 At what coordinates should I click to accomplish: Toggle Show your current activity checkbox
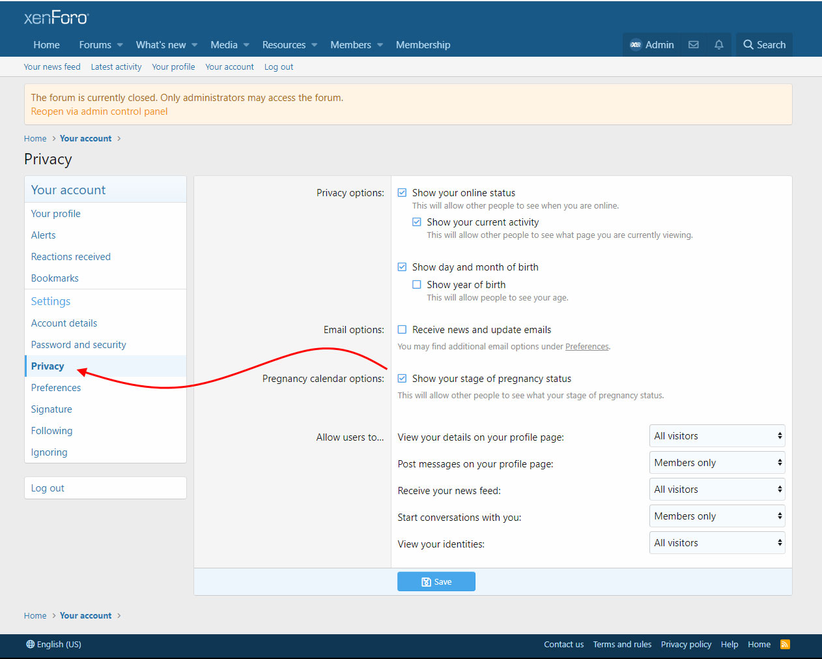pyautogui.click(x=417, y=222)
